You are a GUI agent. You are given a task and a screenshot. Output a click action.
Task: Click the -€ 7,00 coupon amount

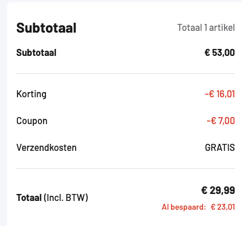(x=221, y=121)
